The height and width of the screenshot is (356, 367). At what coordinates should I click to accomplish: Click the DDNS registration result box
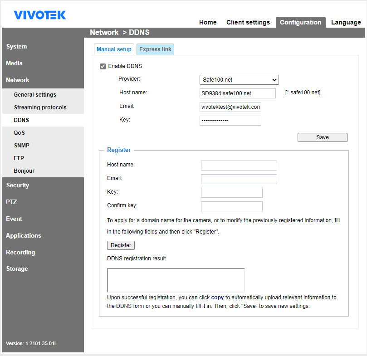pyautogui.click(x=176, y=280)
